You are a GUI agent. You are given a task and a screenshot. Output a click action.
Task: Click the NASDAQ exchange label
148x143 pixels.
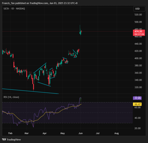coord(21,9)
